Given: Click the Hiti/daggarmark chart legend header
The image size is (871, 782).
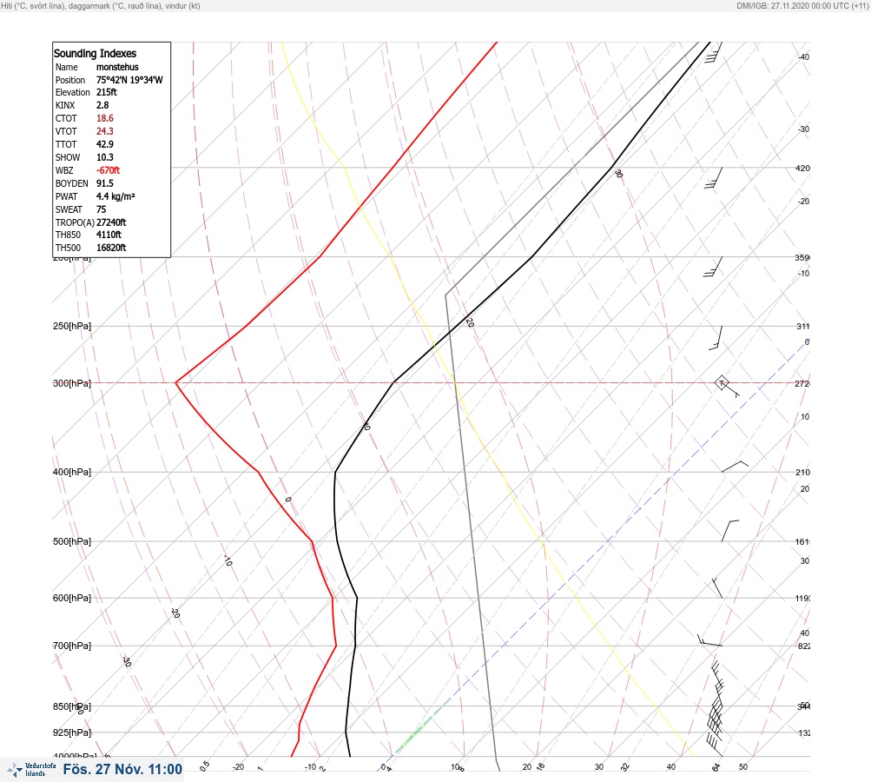Looking at the screenshot, I should tap(101, 5).
